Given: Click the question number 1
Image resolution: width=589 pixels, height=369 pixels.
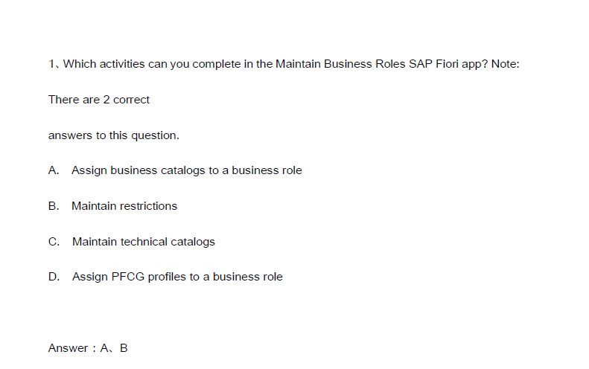Looking at the screenshot, I should 51,64.
